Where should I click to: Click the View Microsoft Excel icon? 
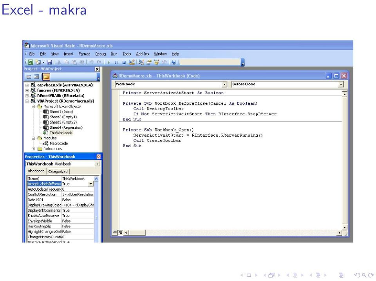31,62
